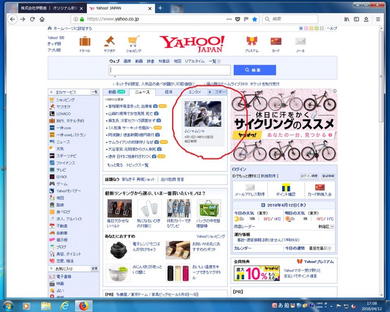Image resolution: width=390 pixels, height=312 pixels.
Task: Open headline 山崩れ現場で女性発見 死亡
Action: tap(131, 113)
